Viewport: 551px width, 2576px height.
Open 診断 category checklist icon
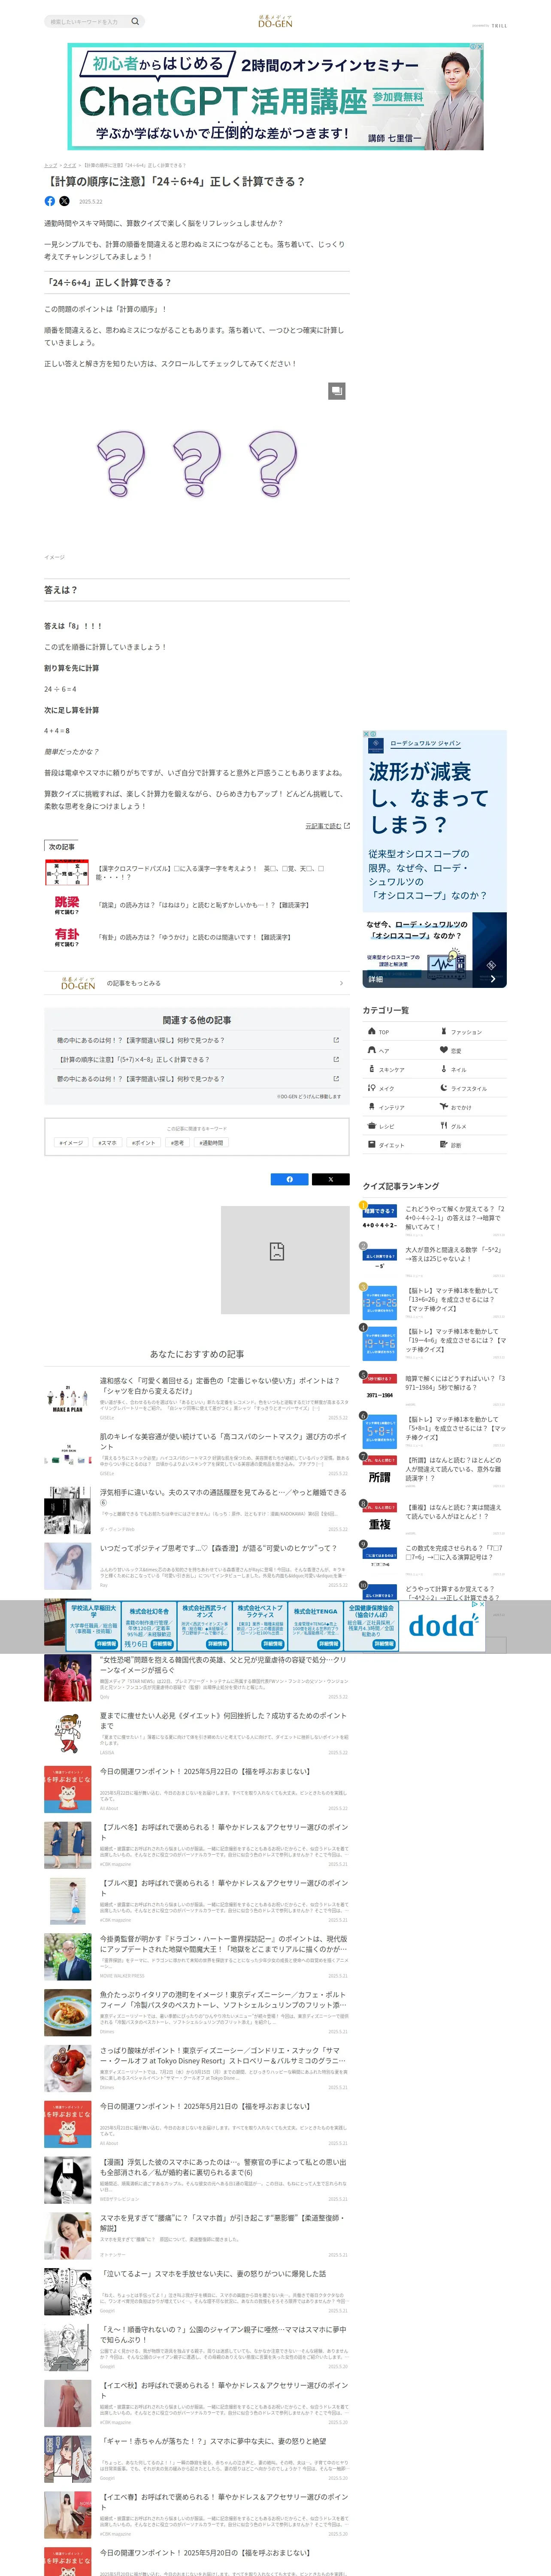(444, 1145)
